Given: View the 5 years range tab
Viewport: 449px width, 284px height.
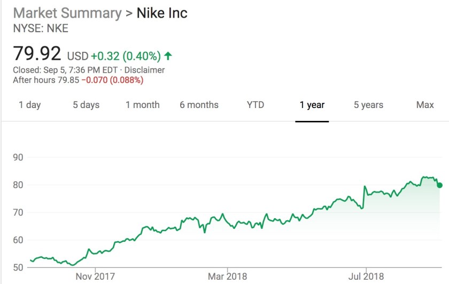Looking at the screenshot, I should click(369, 105).
